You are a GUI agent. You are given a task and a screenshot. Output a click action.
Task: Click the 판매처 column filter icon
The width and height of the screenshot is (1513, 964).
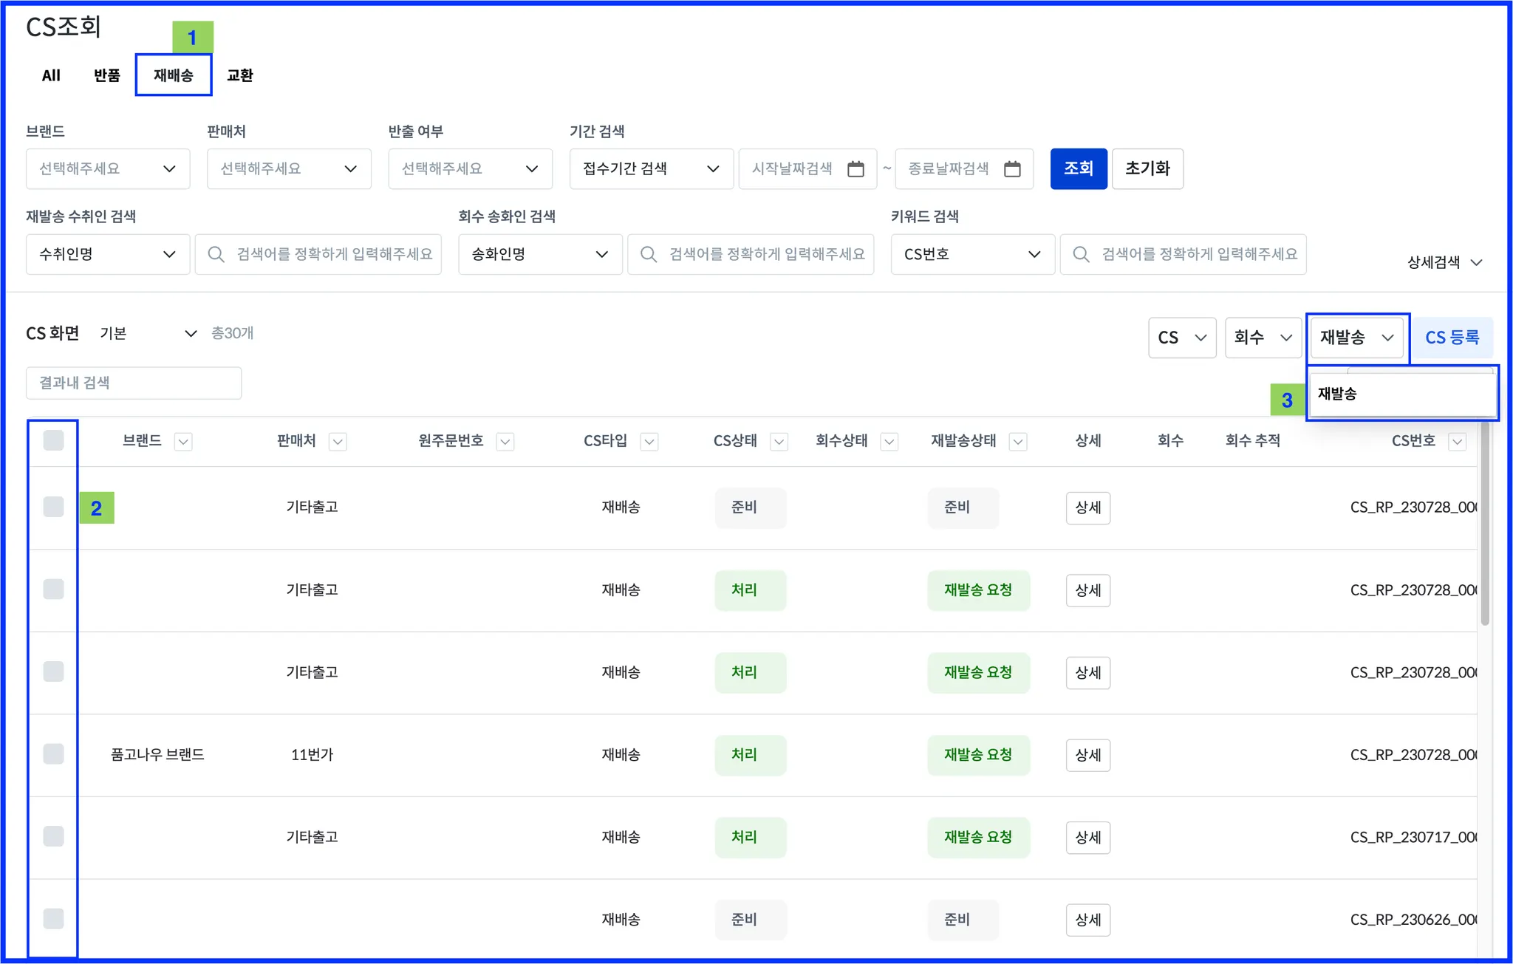338,442
